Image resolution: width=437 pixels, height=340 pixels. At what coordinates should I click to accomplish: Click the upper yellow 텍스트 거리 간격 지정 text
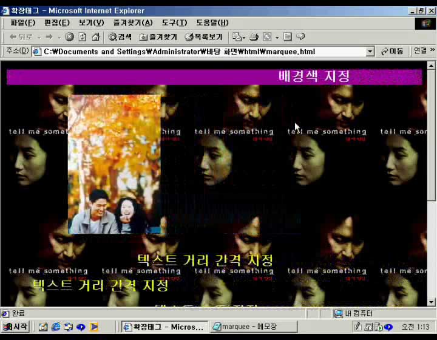205,260
